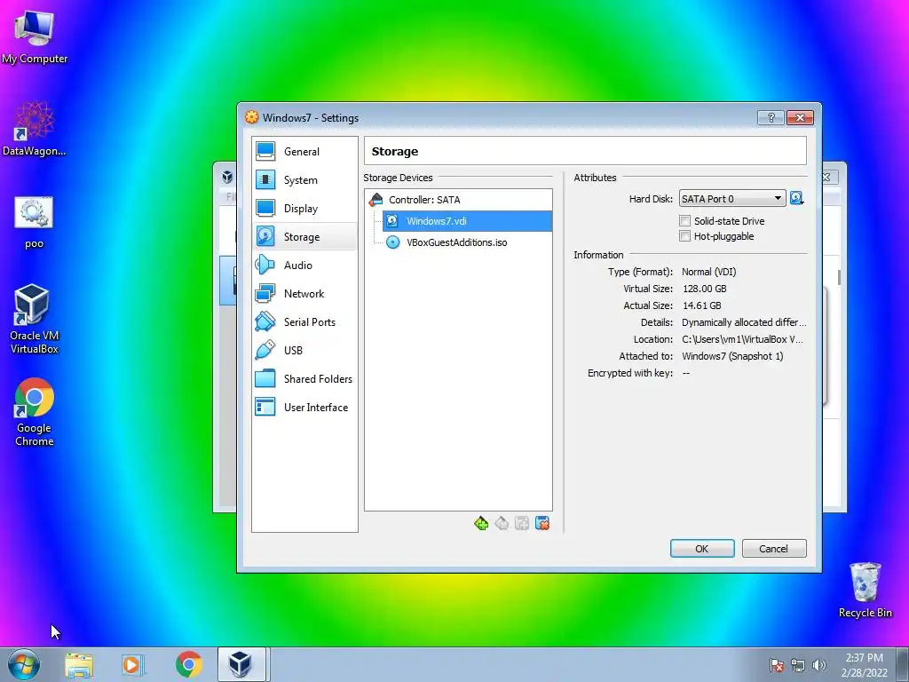This screenshot has width=909, height=682.
Task: Click the Show desktop strip at taskbar end
Action: (x=903, y=664)
